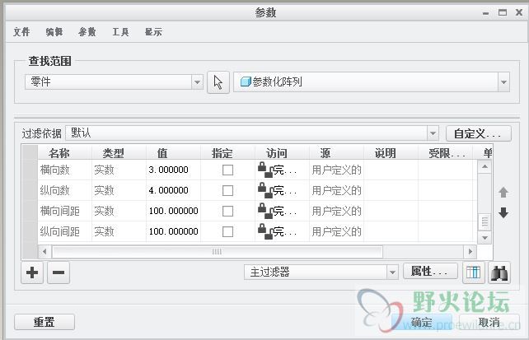
Task: Select the 横向数 name cell
Action: [65, 170]
